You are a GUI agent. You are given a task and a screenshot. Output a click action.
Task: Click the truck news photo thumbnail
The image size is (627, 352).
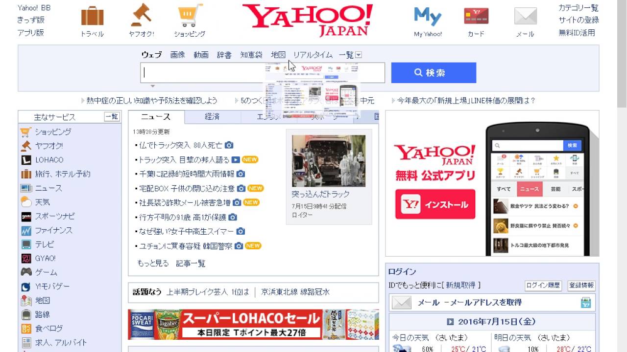(329, 161)
